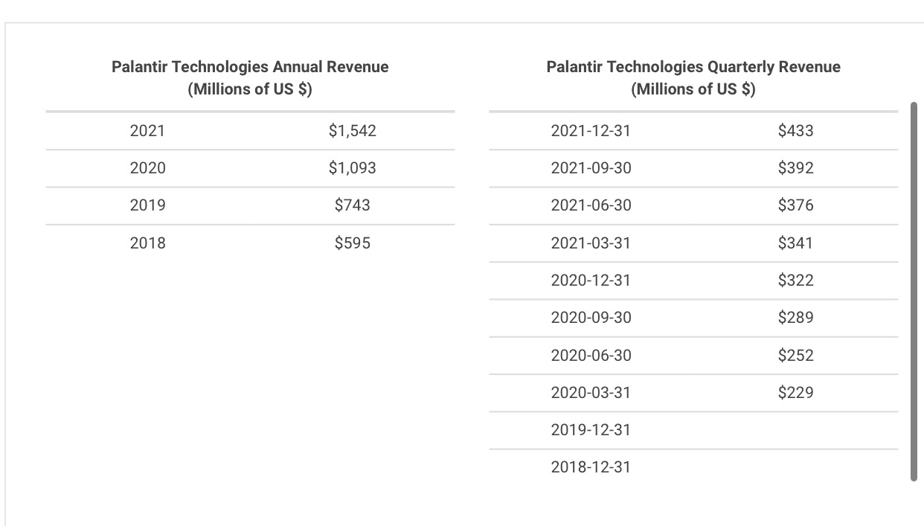Select the 2021-09-30 quarter date
Image resolution: width=924 pixels, height=526 pixels.
[x=591, y=168]
